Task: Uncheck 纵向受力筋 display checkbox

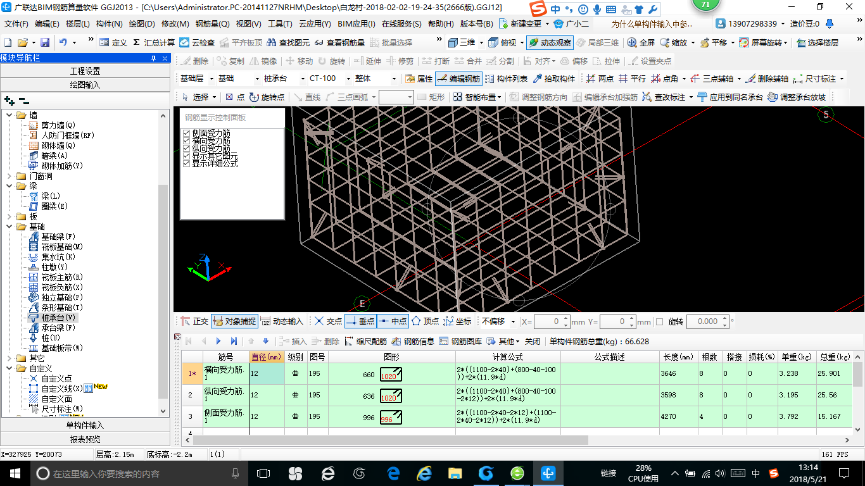Action: 186,148
